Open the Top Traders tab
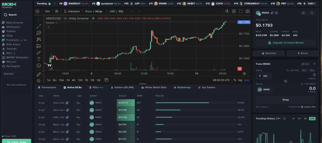This screenshot has width=322, height=143. tap(207, 87)
